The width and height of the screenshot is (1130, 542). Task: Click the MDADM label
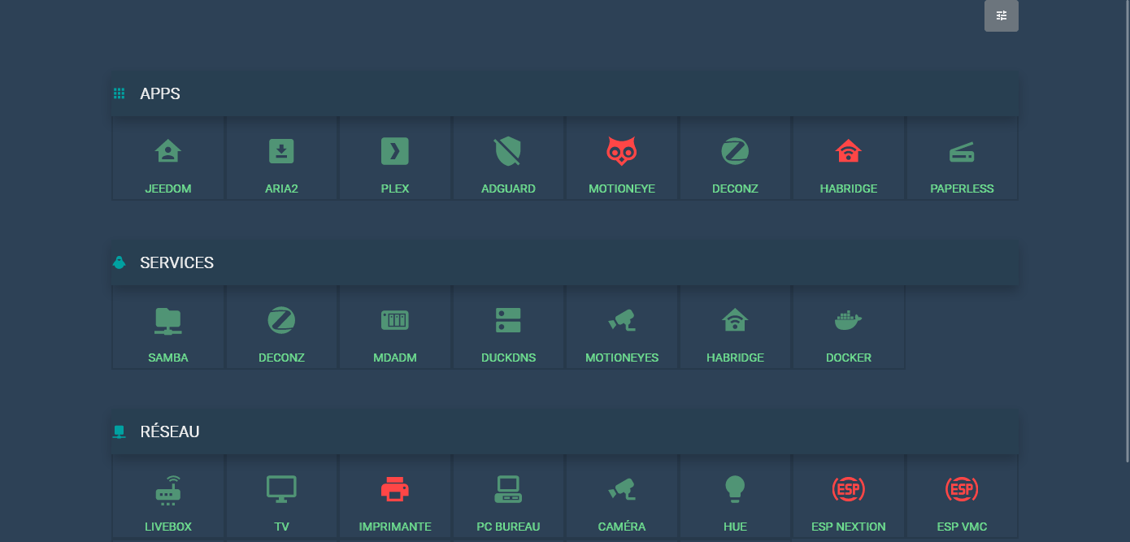click(x=395, y=358)
